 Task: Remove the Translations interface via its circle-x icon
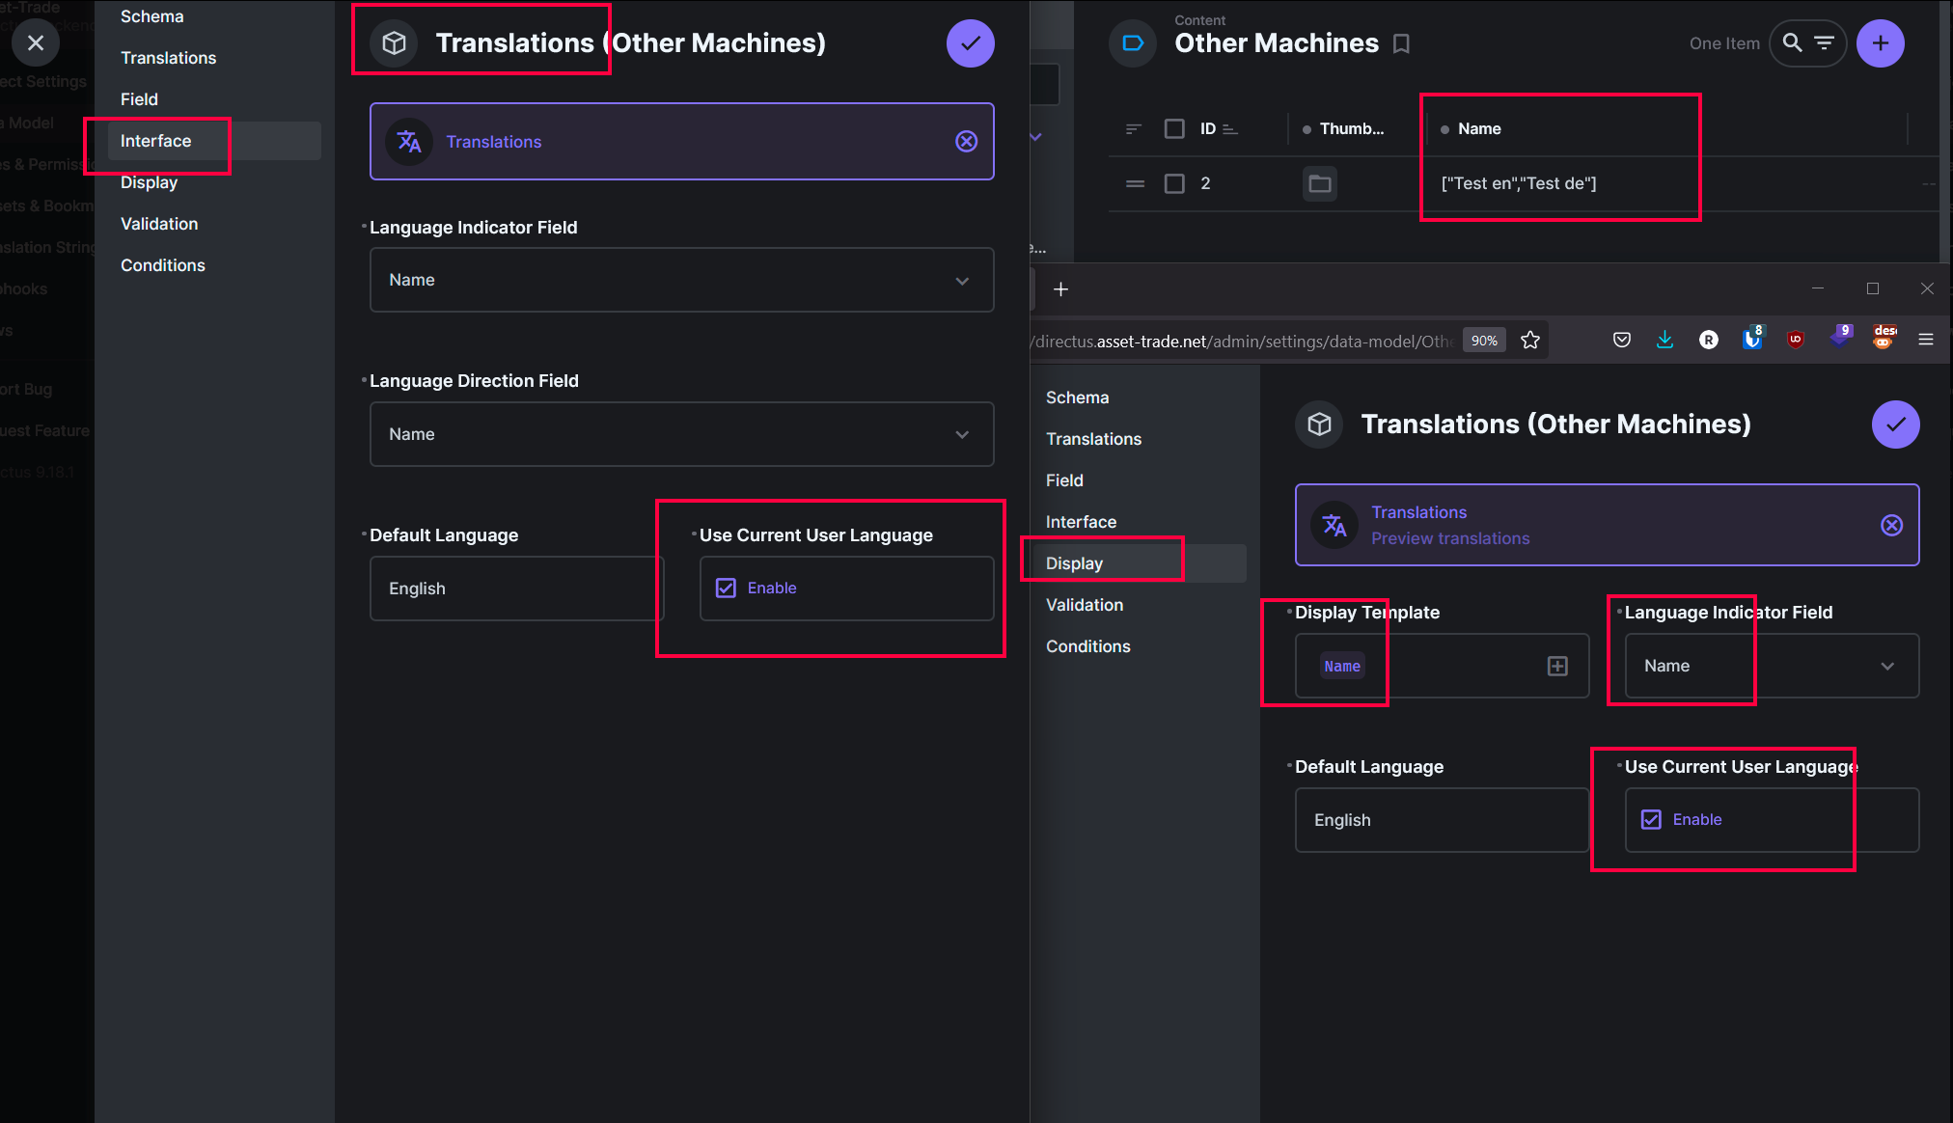coord(966,141)
